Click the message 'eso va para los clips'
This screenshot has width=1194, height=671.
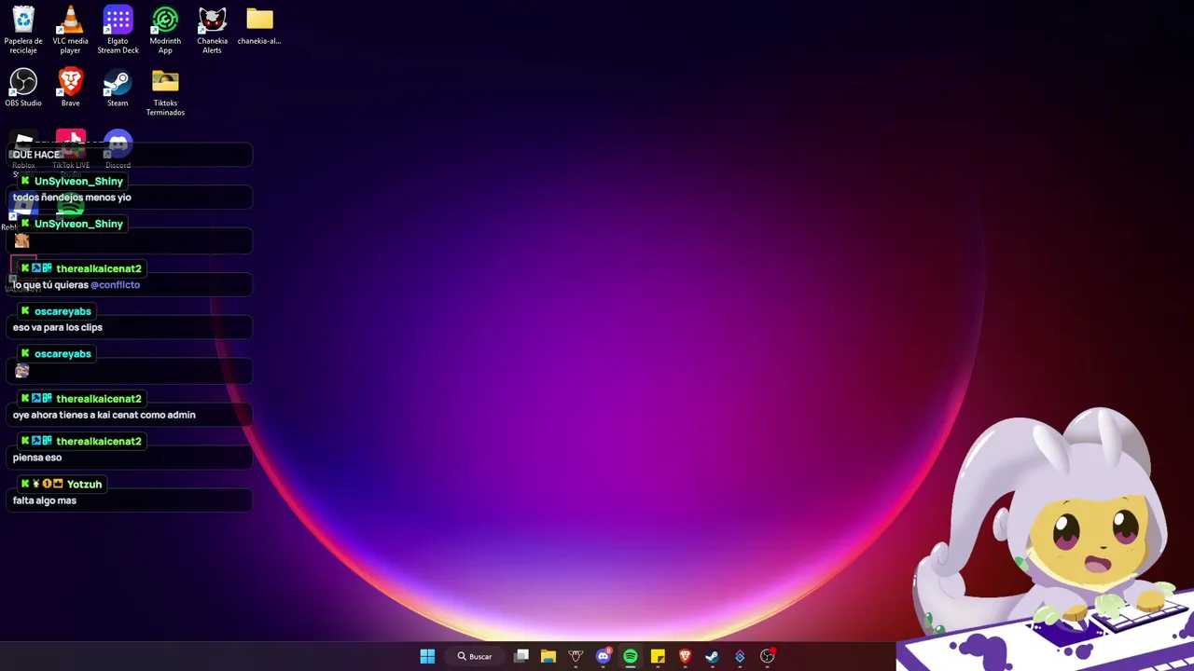(x=58, y=328)
